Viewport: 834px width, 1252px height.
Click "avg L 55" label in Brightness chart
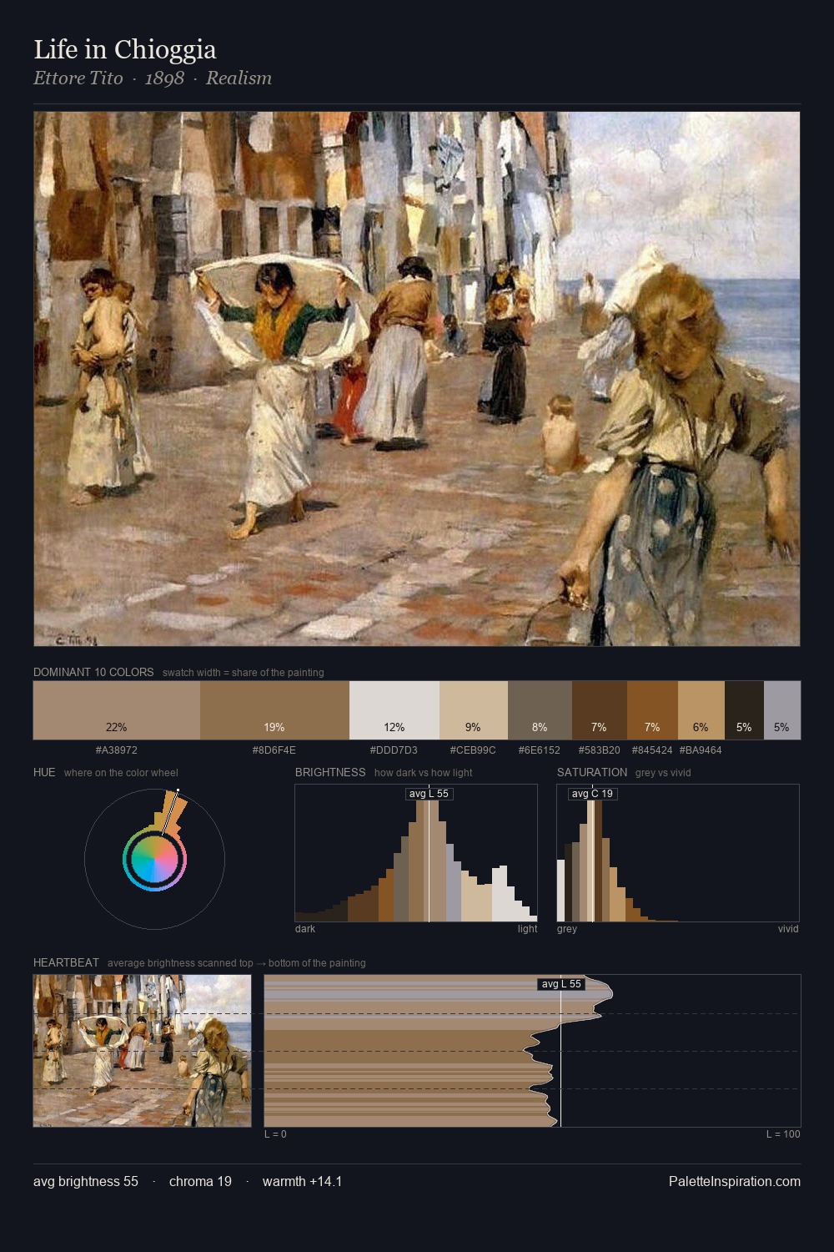click(x=430, y=794)
